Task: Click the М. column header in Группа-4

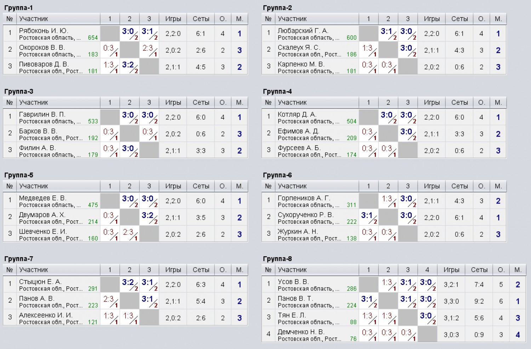Action: point(498,102)
